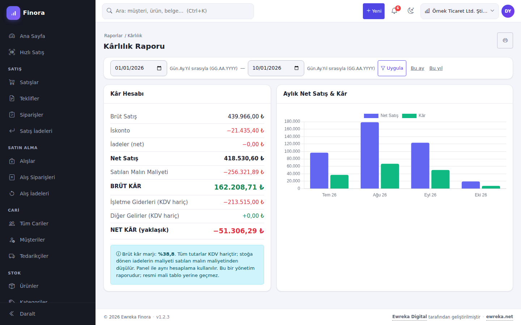Click the Tedarikçiler truck icon
This screenshot has width=521, height=325.
point(12,256)
